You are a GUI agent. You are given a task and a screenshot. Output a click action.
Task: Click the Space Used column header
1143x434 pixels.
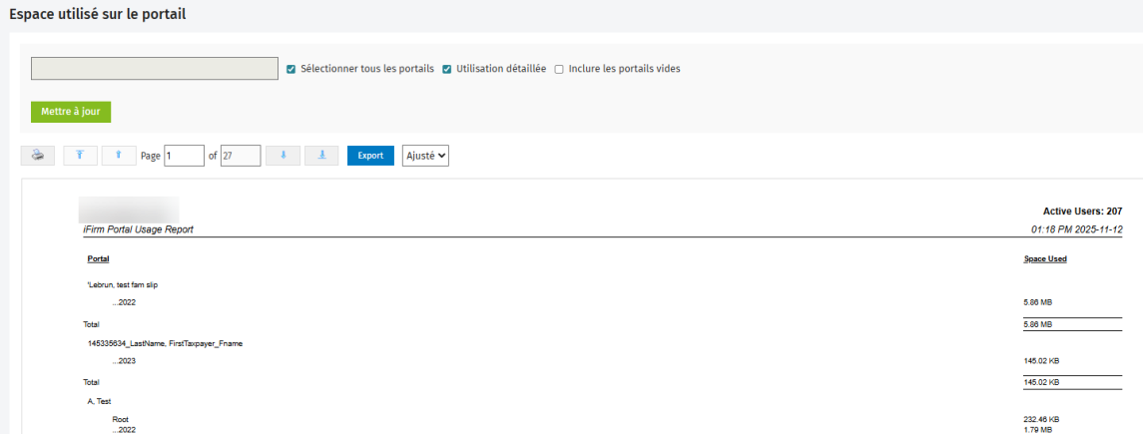(1045, 258)
